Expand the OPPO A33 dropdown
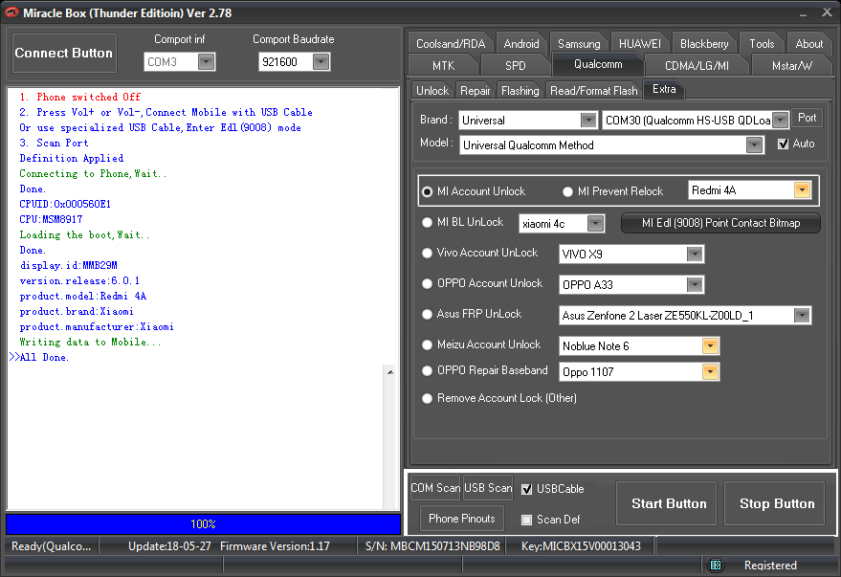Viewport: 841px width, 577px height. pyautogui.click(x=695, y=284)
